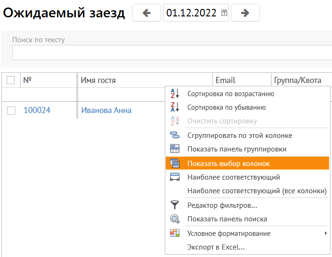Open booking number 100024 link
The image size is (332, 257).
pos(37,111)
